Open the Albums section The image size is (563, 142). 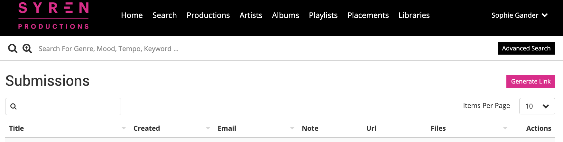pos(285,15)
